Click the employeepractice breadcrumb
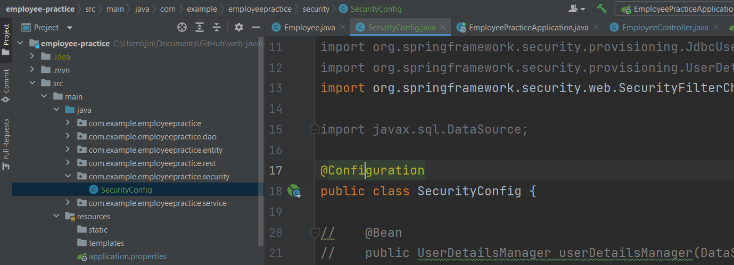734x265 pixels. pyautogui.click(x=260, y=9)
